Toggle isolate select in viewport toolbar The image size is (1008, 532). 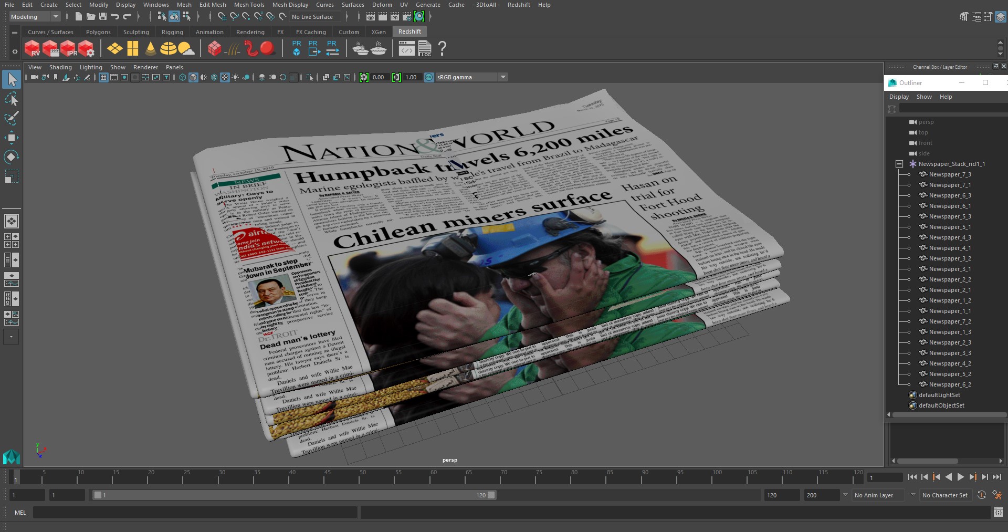coord(310,77)
